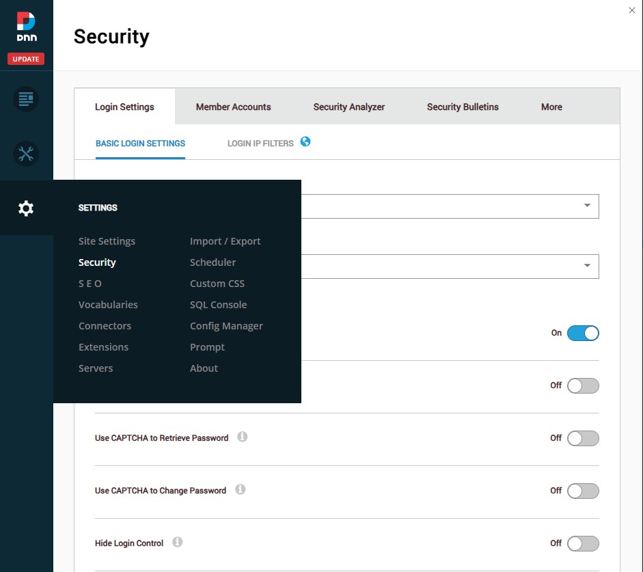643x572 pixels.
Task: Open the Content editor icon in the sidebar
Action: point(26,98)
